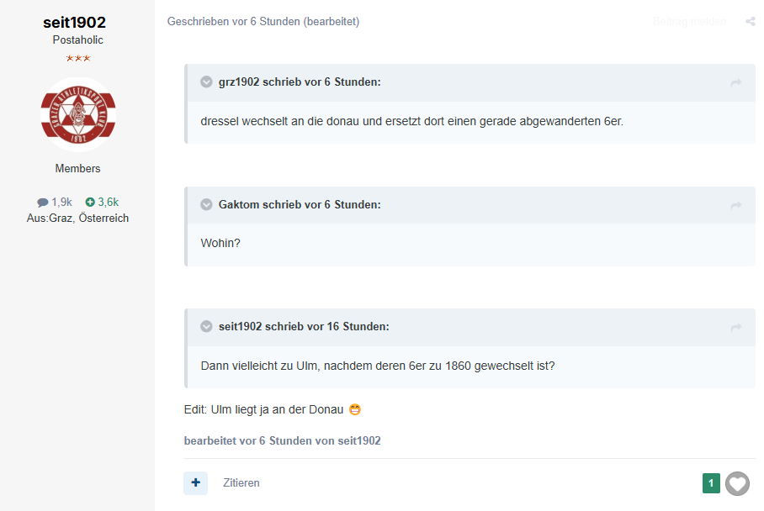Image resolution: width=764 pixels, height=511 pixels.
Task: Click the Grazer Athletiksport Klub avatar
Action: [78, 115]
